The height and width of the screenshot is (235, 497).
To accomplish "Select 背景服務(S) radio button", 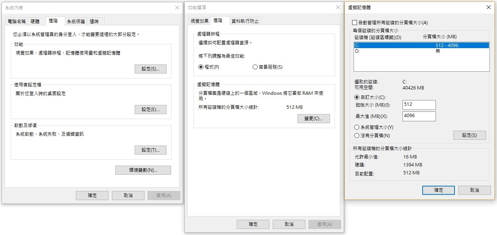I will 267,67.
